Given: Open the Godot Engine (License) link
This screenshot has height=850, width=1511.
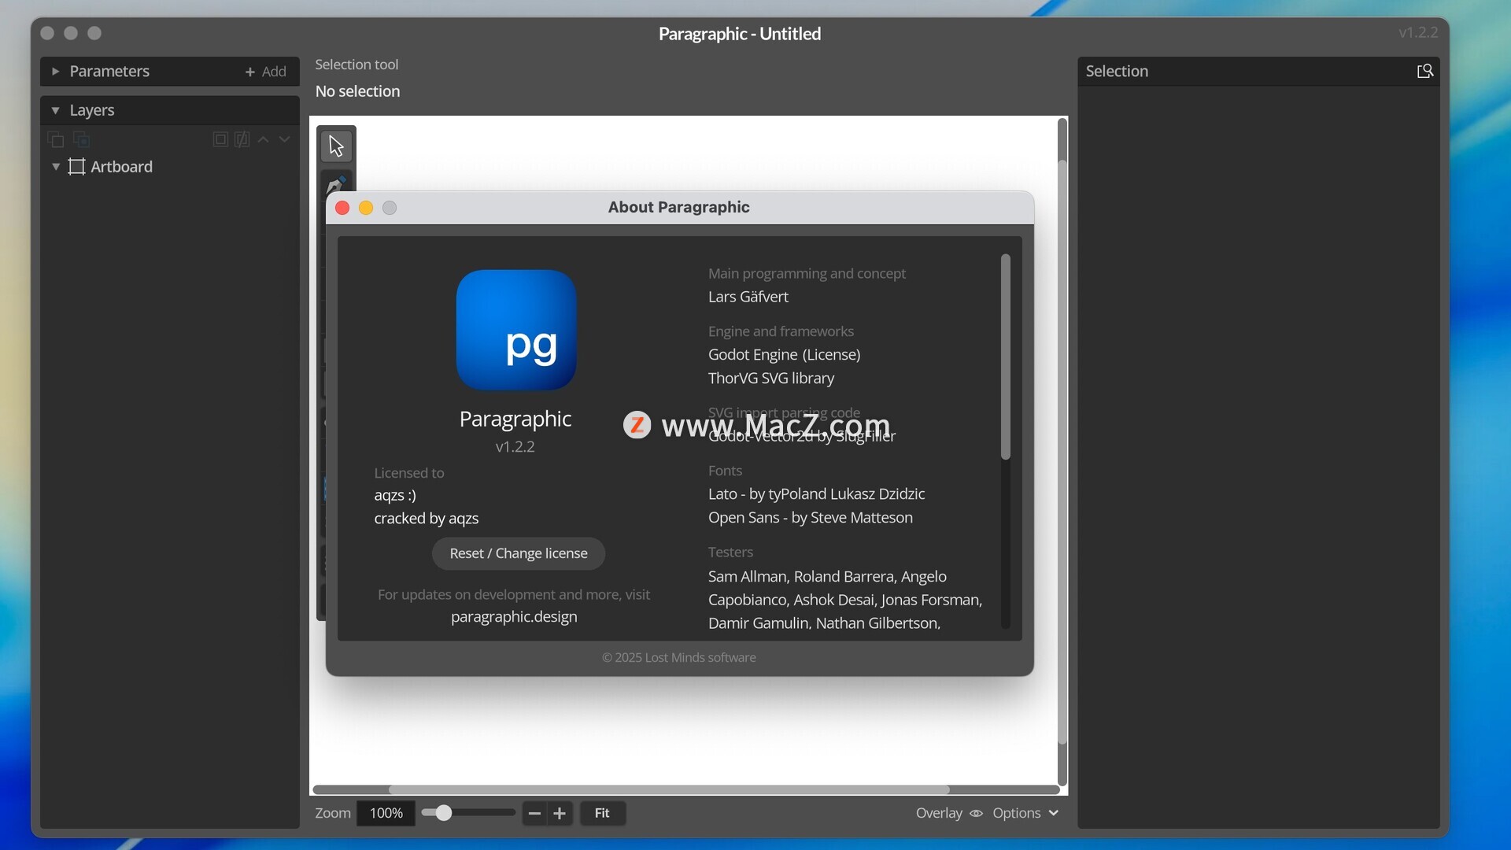Looking at the screenshot, I should coord(784,354).
